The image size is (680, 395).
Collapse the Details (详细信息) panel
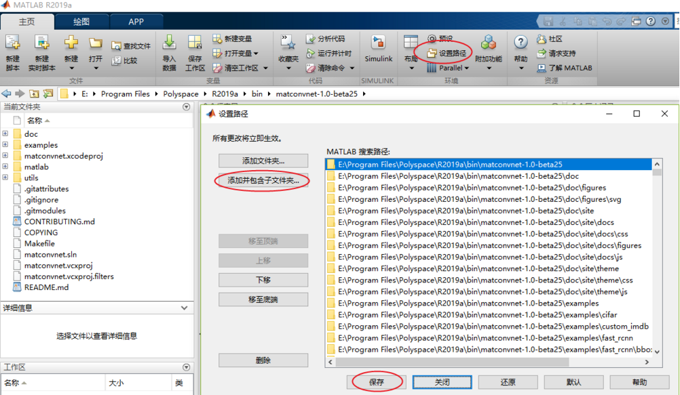(x=185, y=308)
